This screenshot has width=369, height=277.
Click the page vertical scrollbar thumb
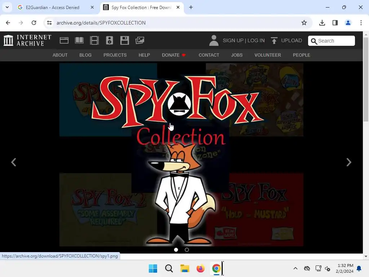click(x=366, y=79)
